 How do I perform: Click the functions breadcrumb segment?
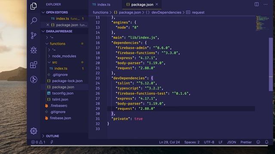click(101, 12)
